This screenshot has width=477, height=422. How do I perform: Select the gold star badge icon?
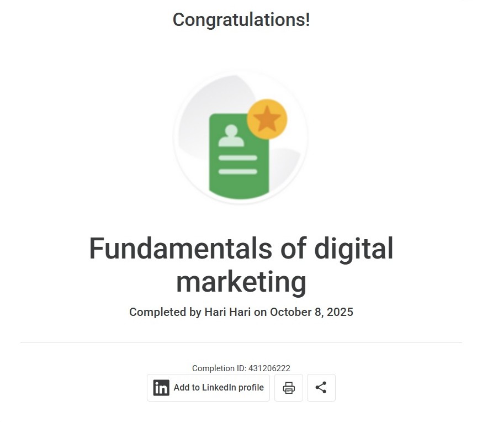(268, 118)
